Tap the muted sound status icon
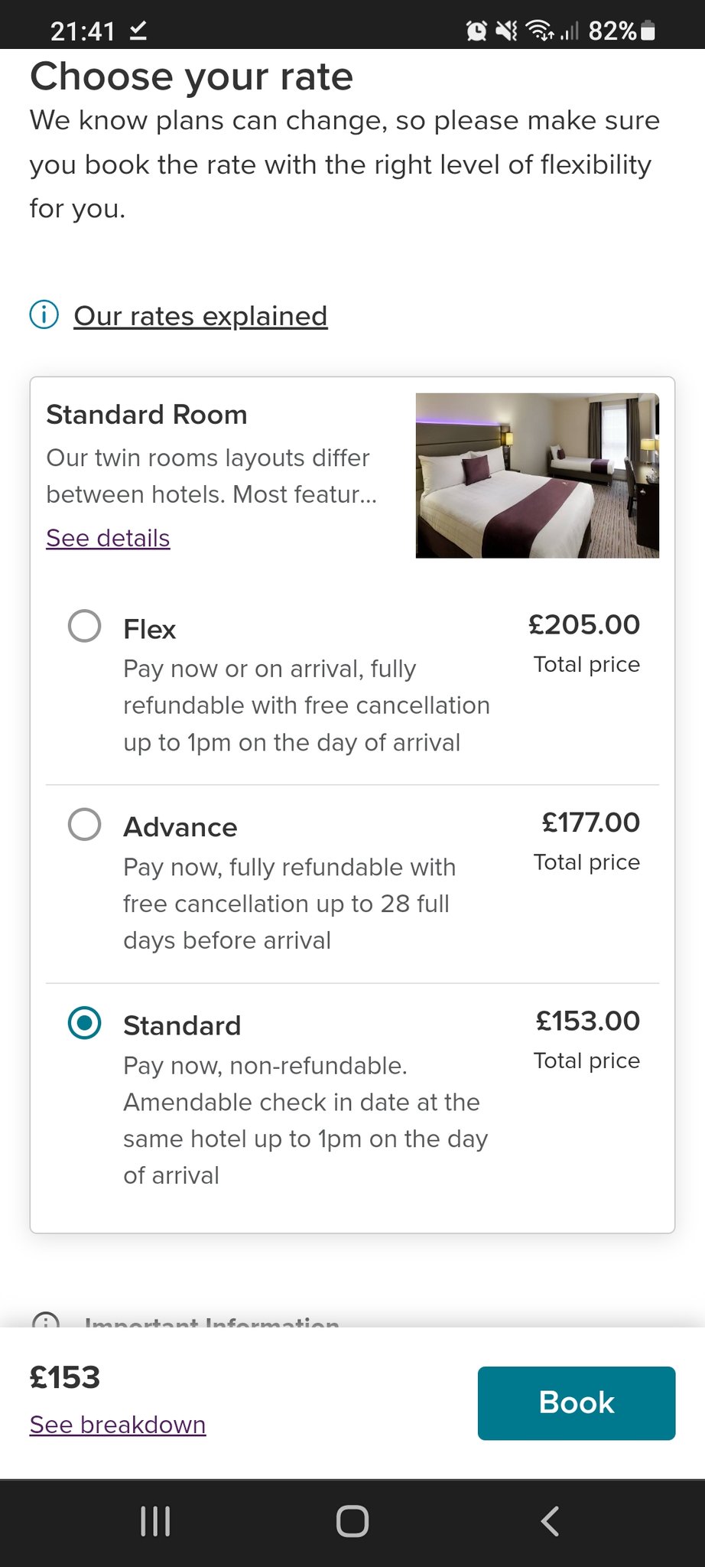 (505, 31)
